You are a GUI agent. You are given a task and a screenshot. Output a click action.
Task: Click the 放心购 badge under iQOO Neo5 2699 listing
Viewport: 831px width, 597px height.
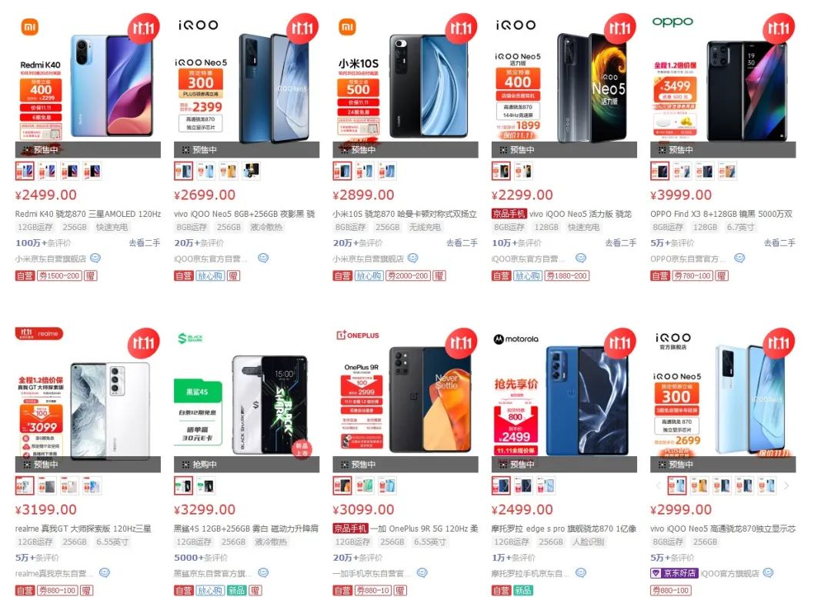tap(210, 276)
